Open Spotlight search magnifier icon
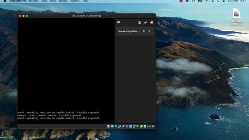The height and width of the screenshot is (140, 249). [219, 1]
